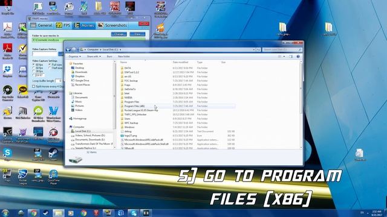This screenshot has height=217, width=387.
Task: Open the QuickTime Player desktop shortcut
Action: [54, 177]
